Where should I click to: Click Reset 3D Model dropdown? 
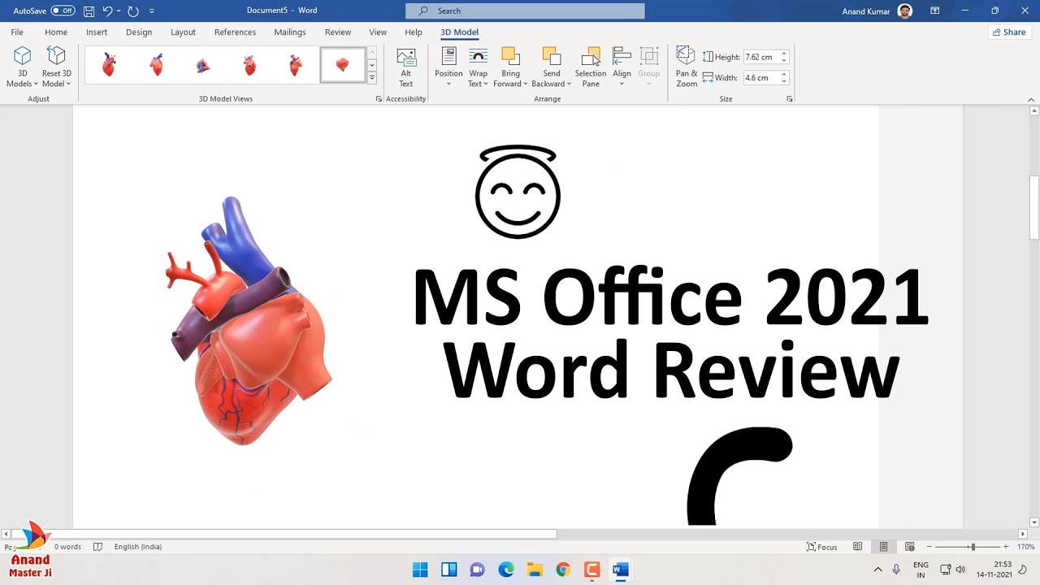pyautogui.click(x=56, y=67)
